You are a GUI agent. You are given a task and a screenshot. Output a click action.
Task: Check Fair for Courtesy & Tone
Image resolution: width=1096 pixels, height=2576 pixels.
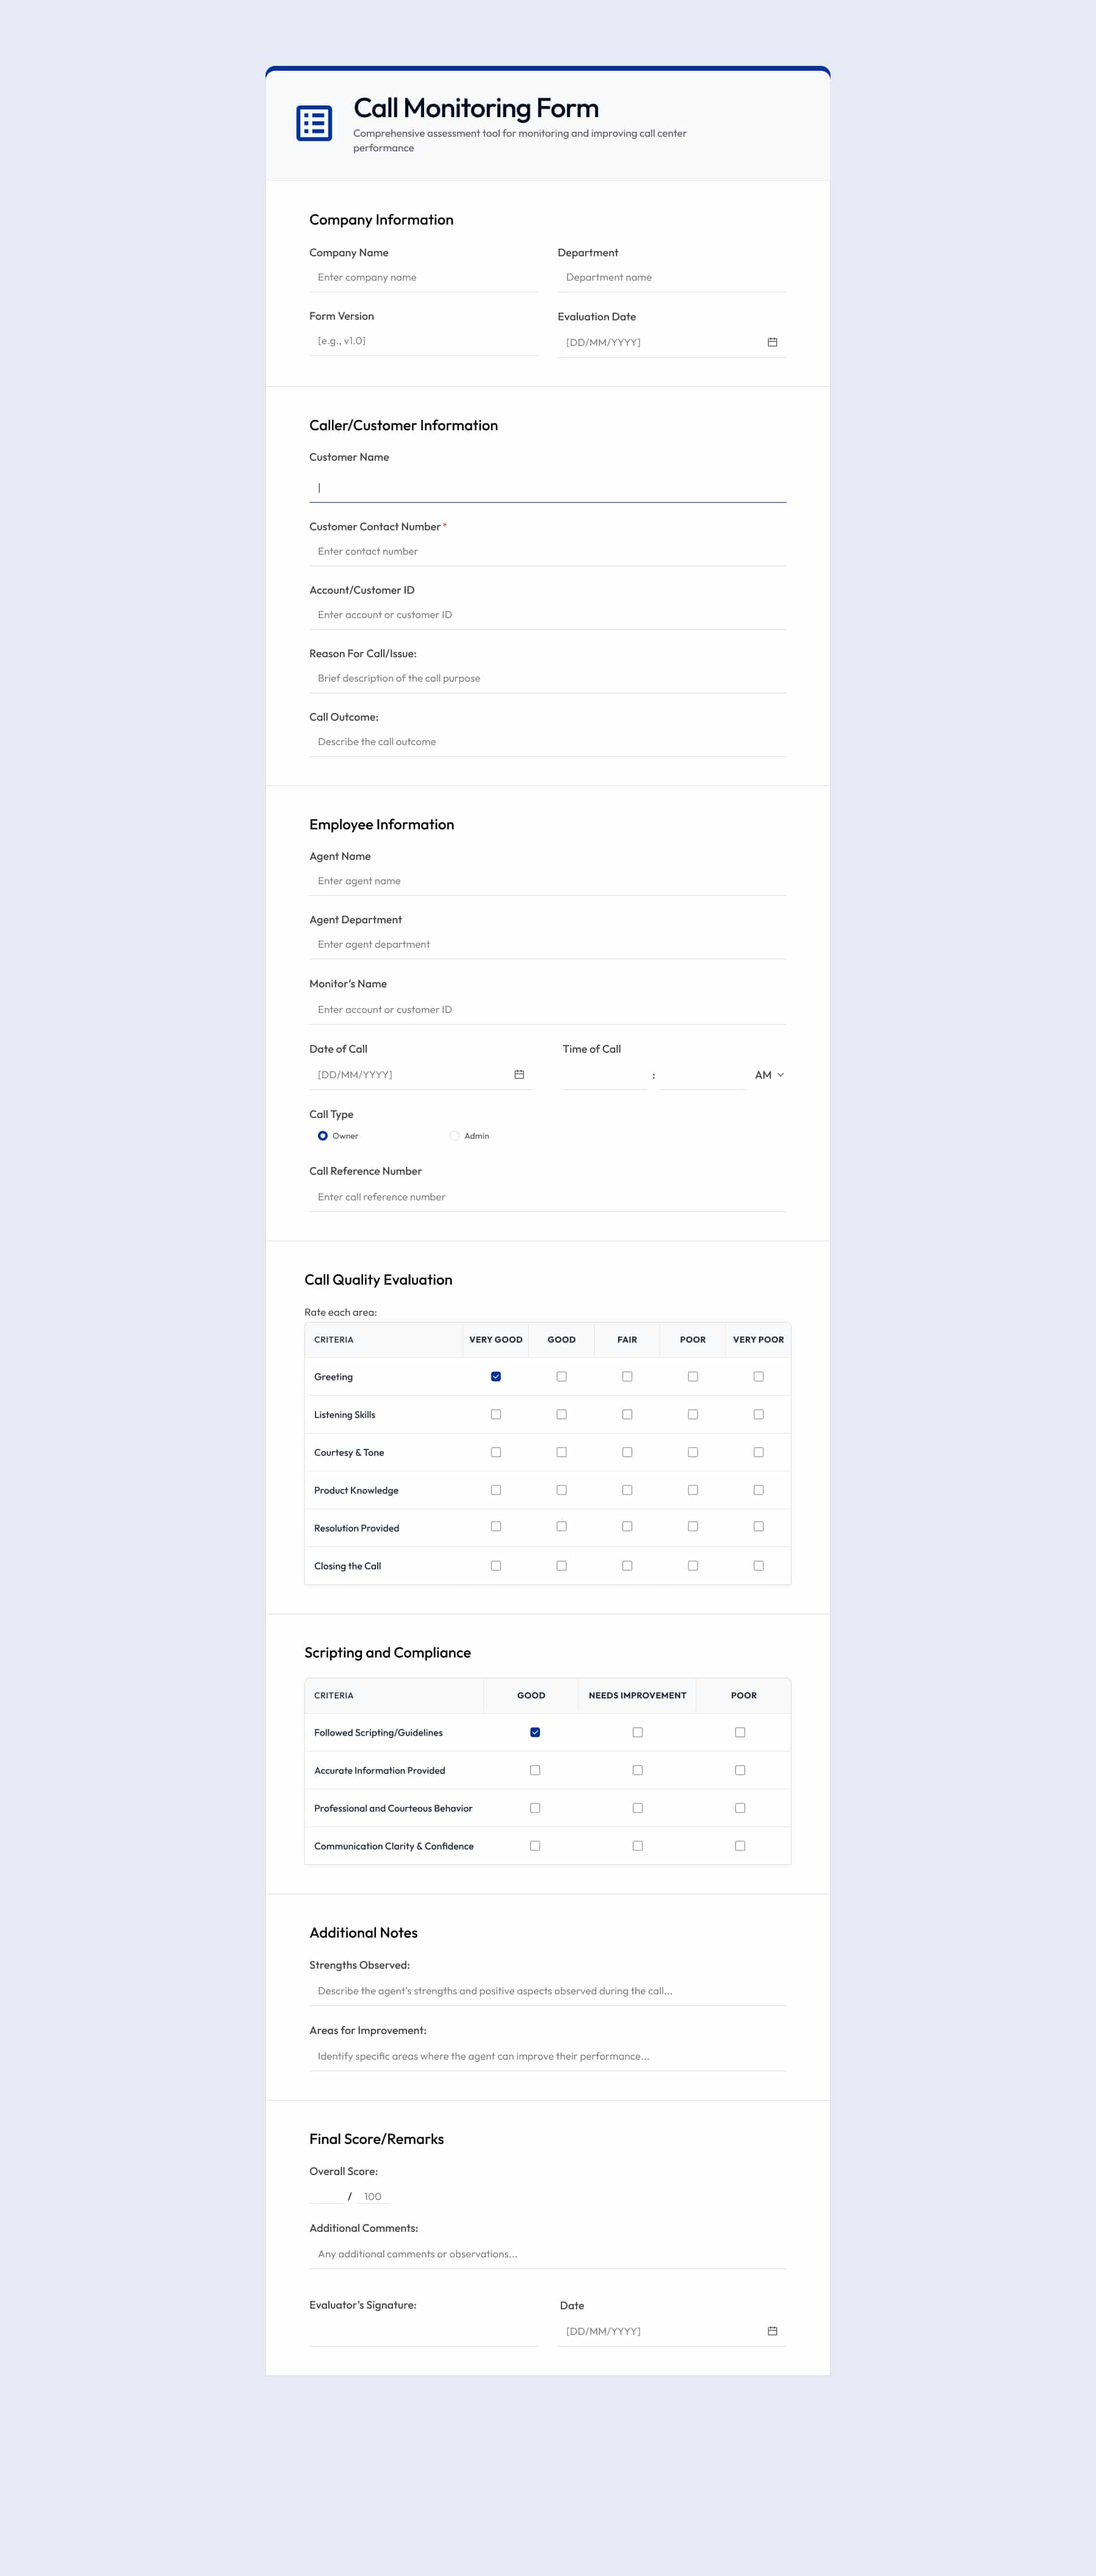627,1452
